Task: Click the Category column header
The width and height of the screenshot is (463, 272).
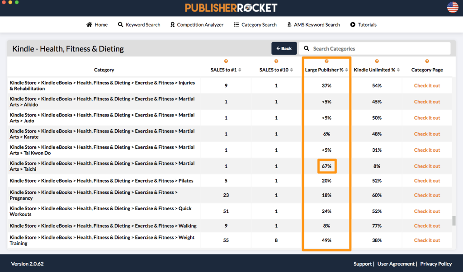Action: (104, 70)
